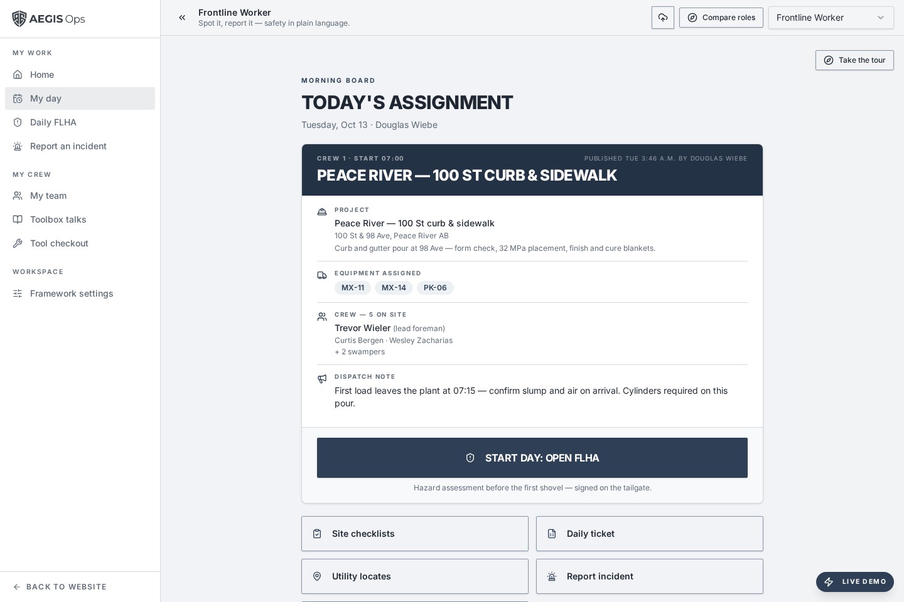
Task: Click the cloud upload icon button
Action: (663, 18)
